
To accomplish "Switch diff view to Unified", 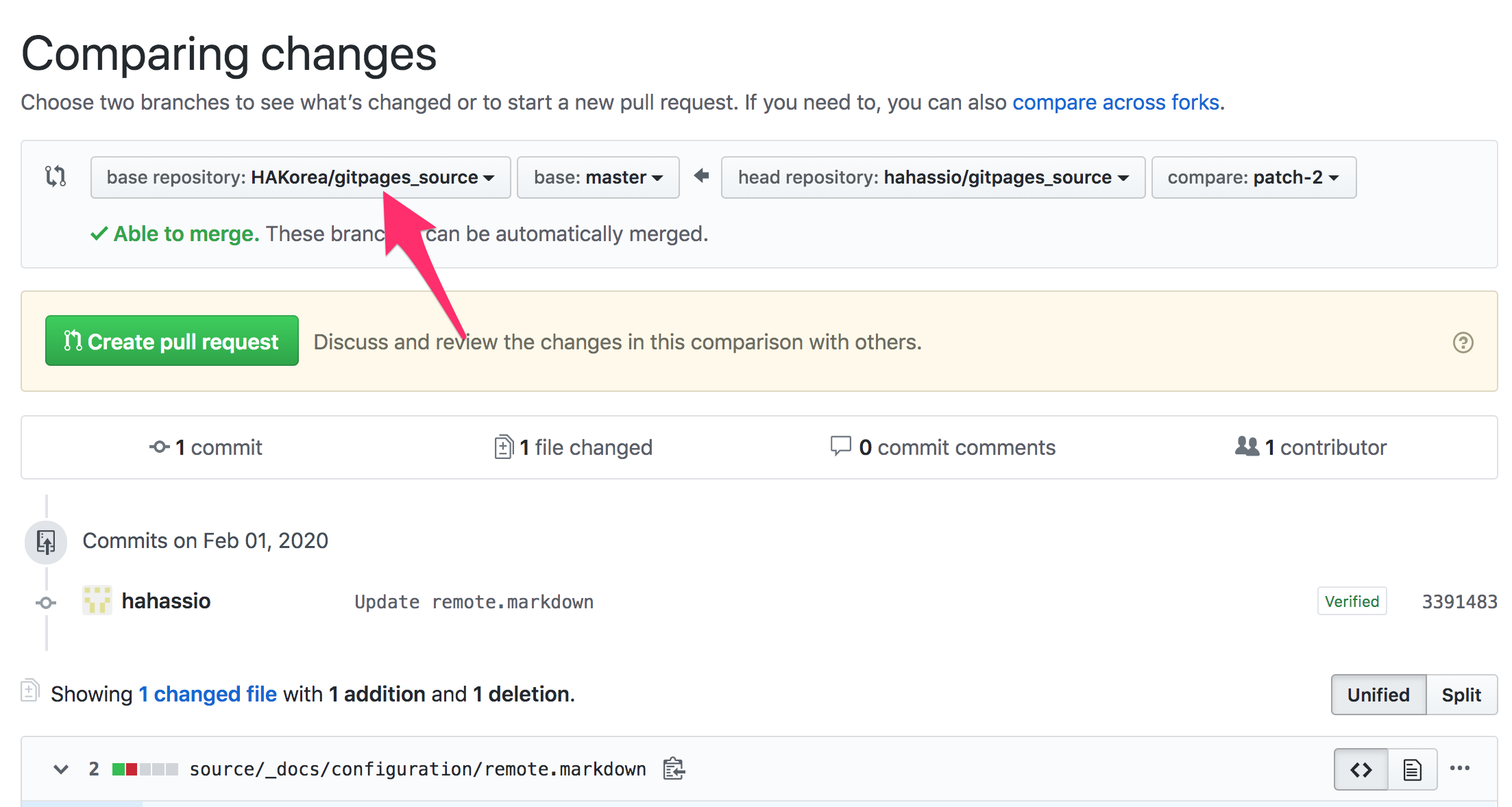I will coord(1378,695).
